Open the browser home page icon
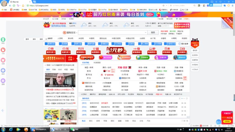This screenshot has height=132, width=235. tap(23, 6)
